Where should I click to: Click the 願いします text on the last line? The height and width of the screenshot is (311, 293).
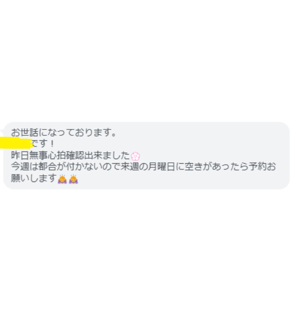pyautogui.click(x=34, y=178)
